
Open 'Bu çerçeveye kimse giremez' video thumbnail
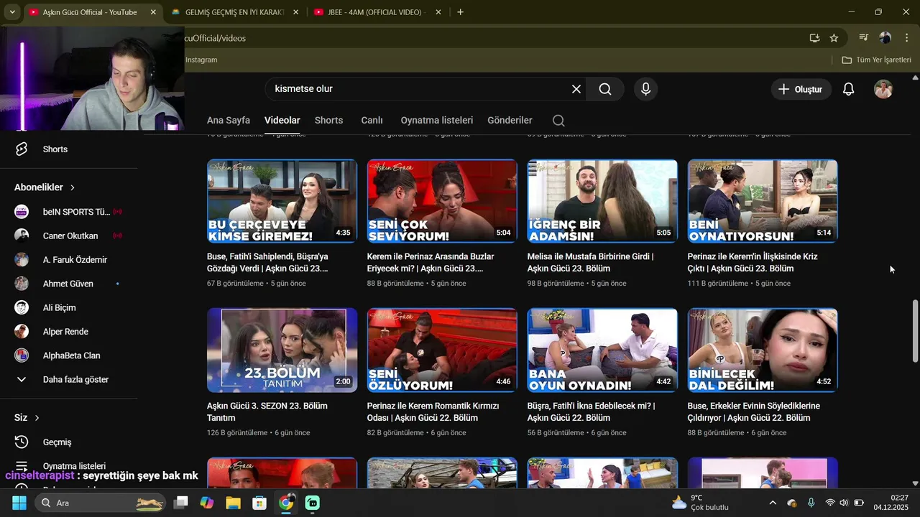point(282,201)
